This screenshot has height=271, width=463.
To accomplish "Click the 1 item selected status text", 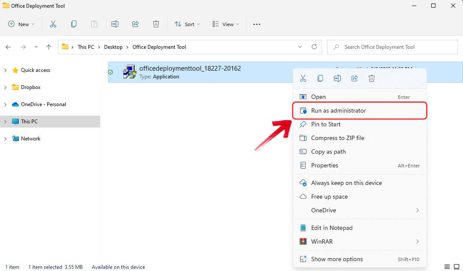I will point(45,267).
